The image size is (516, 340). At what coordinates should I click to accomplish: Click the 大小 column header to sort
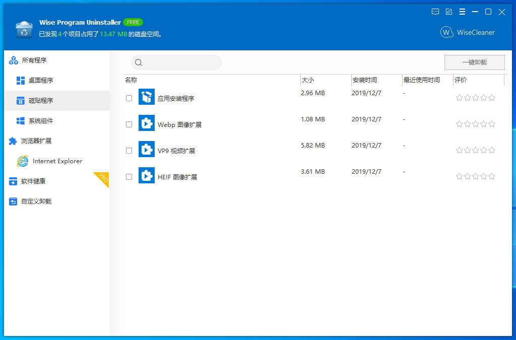307,80
